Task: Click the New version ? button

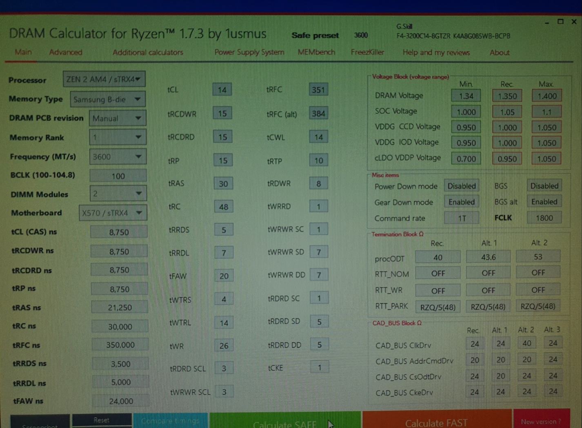Action: pos(541,419)
